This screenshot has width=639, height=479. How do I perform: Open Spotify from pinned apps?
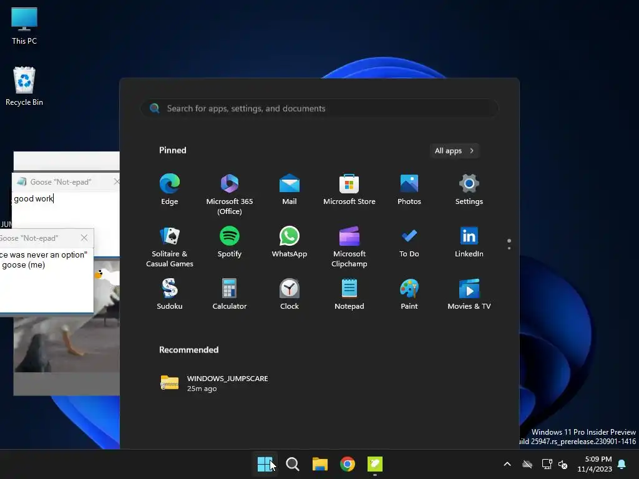pos(230,242)
